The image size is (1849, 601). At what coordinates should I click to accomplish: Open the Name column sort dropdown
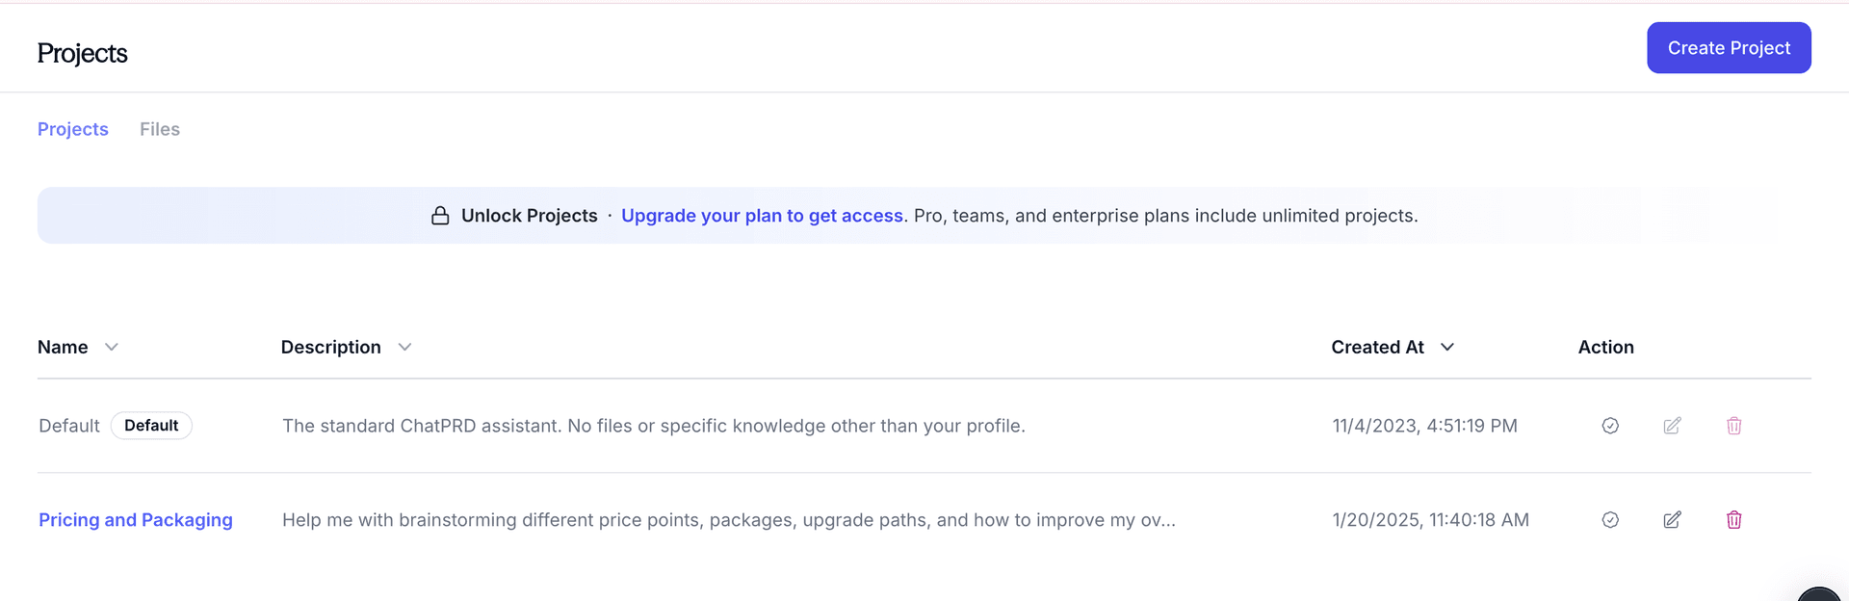tap(112, 347)
